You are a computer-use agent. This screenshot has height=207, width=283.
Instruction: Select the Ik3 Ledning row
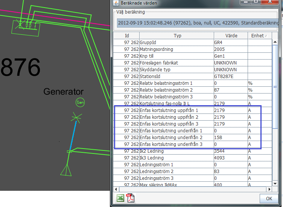[x=193, y=158]
